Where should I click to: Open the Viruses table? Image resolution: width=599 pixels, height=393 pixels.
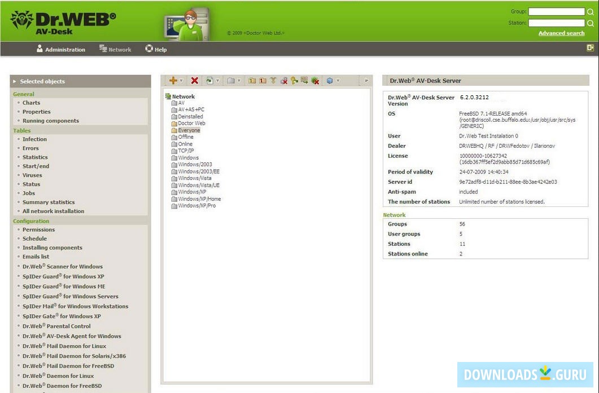32,175
